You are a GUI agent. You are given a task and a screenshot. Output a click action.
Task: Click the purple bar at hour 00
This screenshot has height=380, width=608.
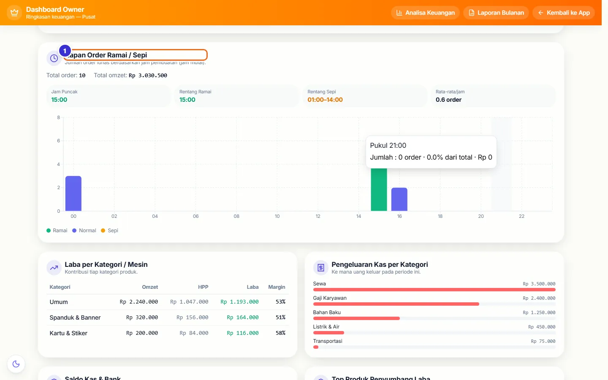[73, 193]
